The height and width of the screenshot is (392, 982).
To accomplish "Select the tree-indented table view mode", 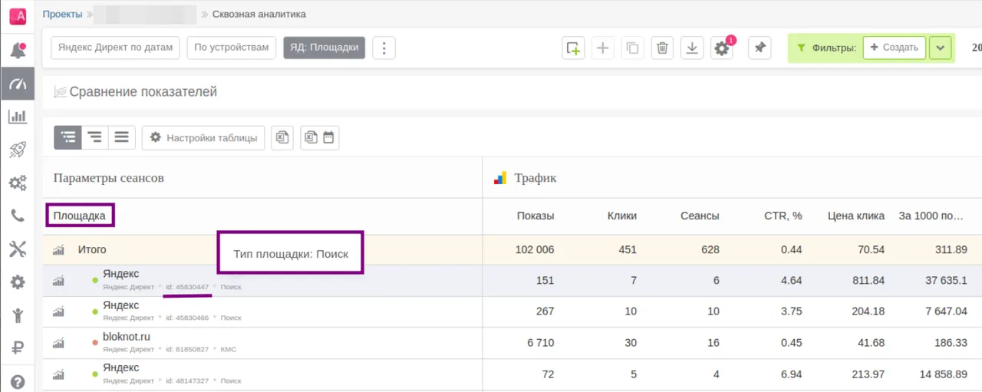I will 68,138.
